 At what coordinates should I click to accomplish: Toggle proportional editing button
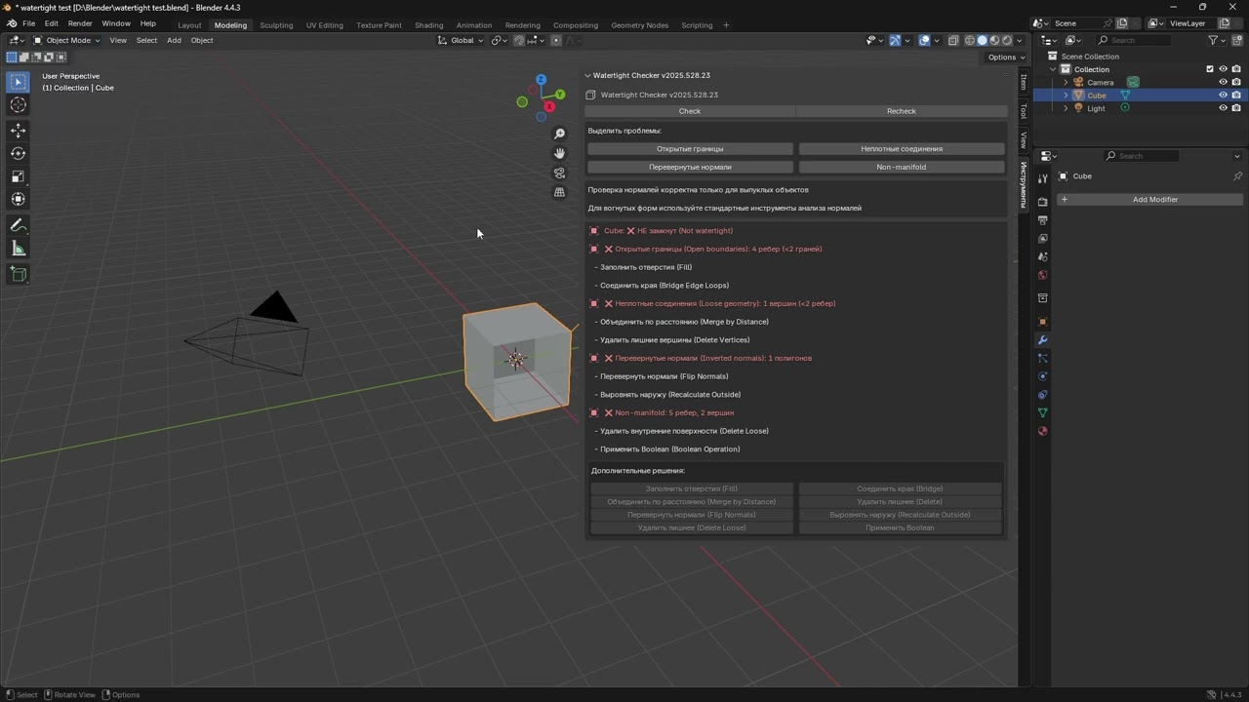pyautogui.click(x=555, y=40)
